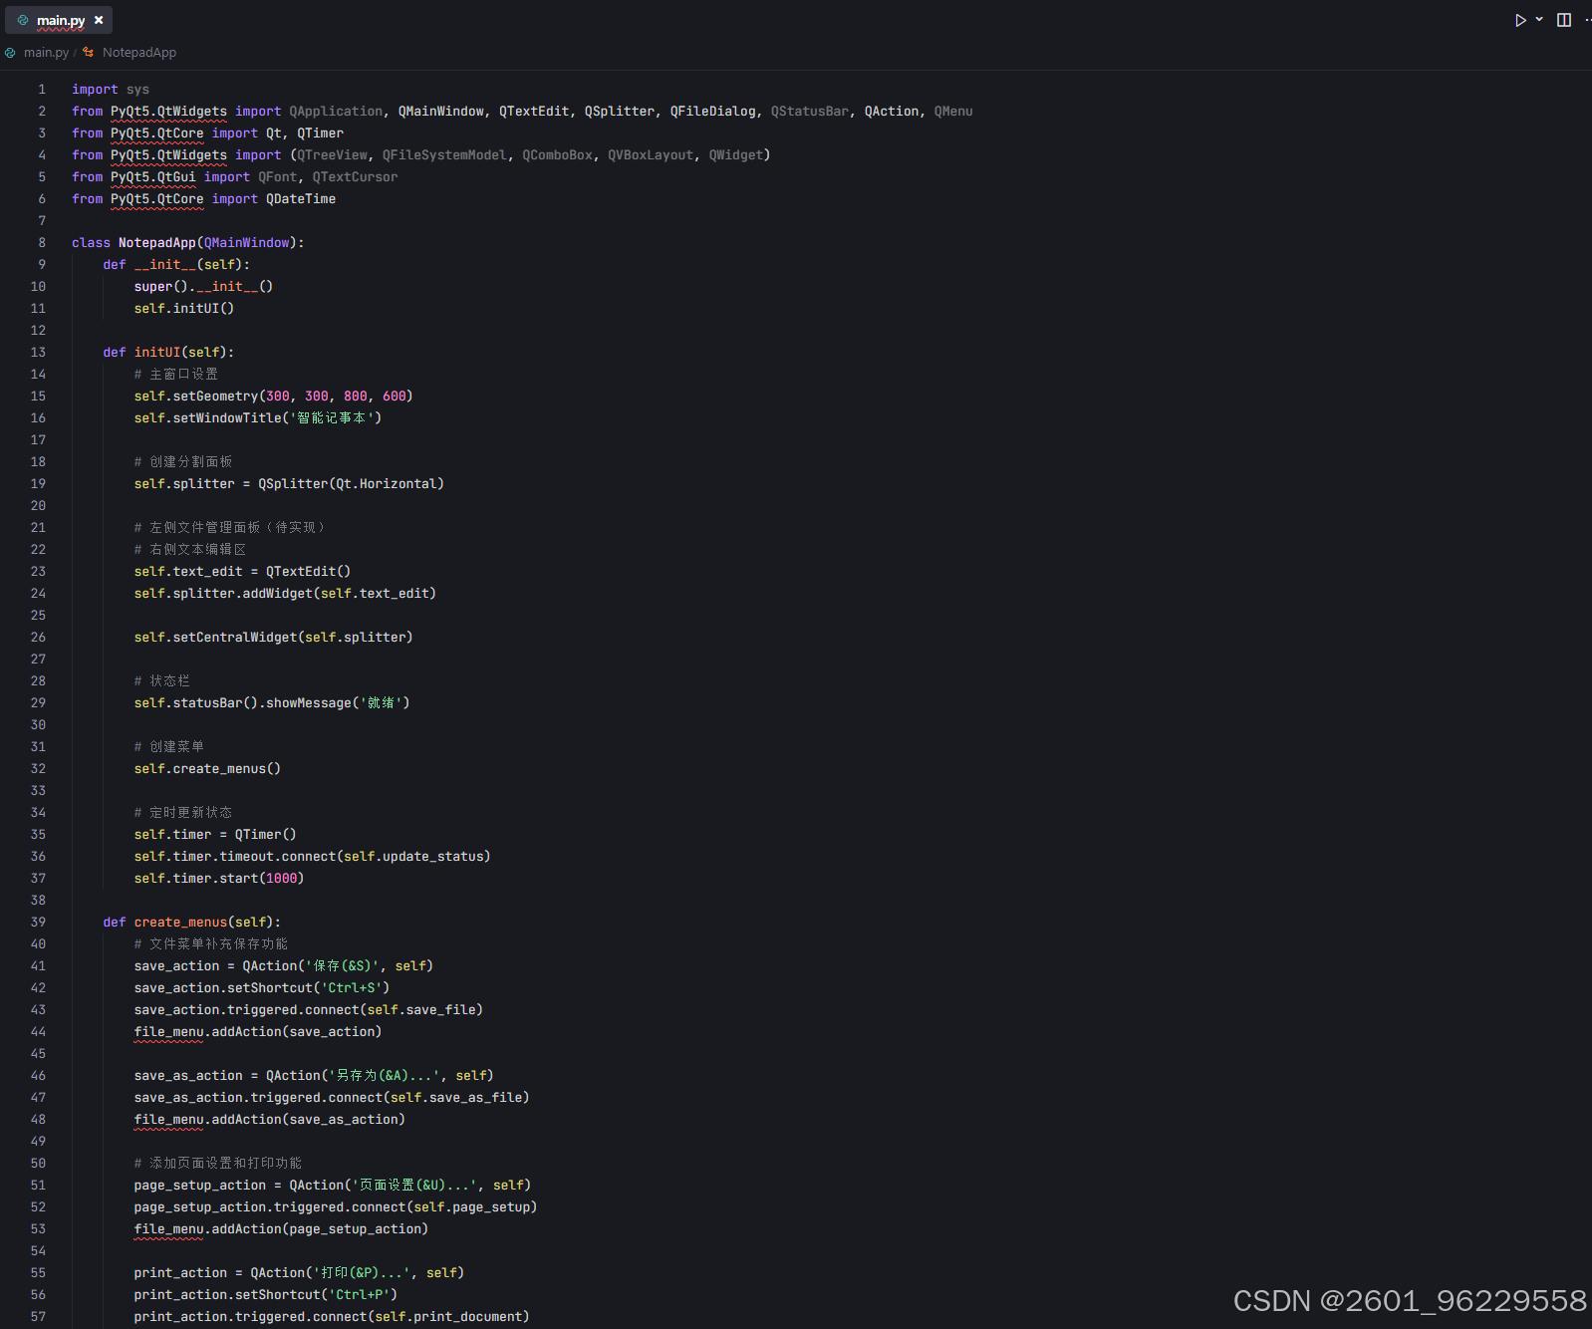
Task: Click the '就绪' string
Action: 382,703
